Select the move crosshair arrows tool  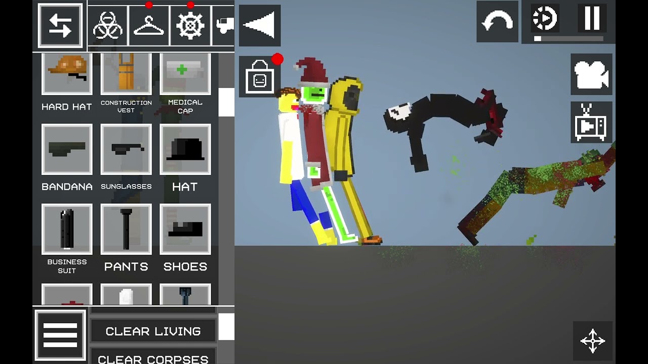point(592,341)
